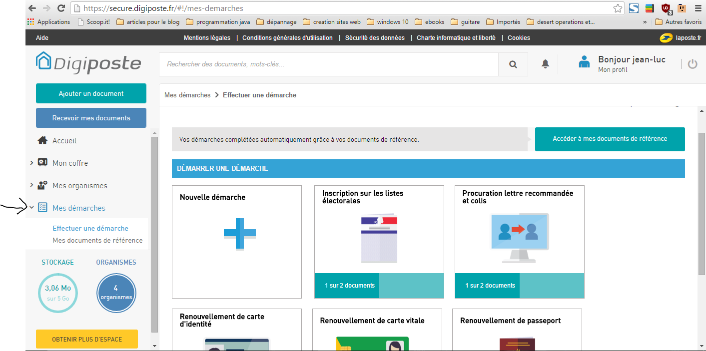Collapse Mes démarches section
The image size is (706, 351).
click(31, 207)
